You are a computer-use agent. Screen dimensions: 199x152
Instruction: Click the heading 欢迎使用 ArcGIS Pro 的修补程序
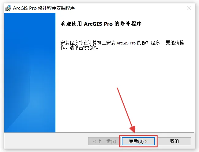tap(101, 24)
